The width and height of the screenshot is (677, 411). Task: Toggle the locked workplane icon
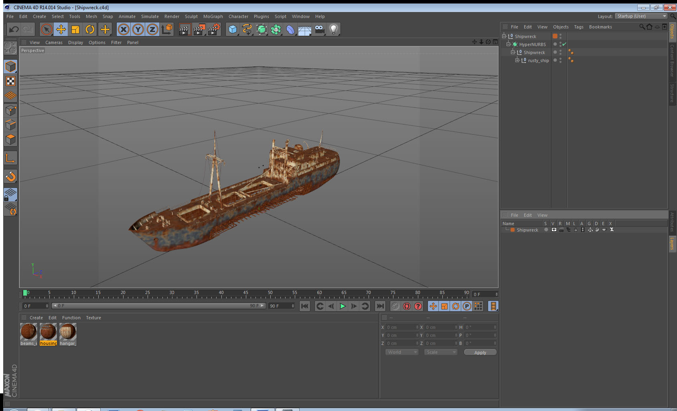(x=10, y=195)
